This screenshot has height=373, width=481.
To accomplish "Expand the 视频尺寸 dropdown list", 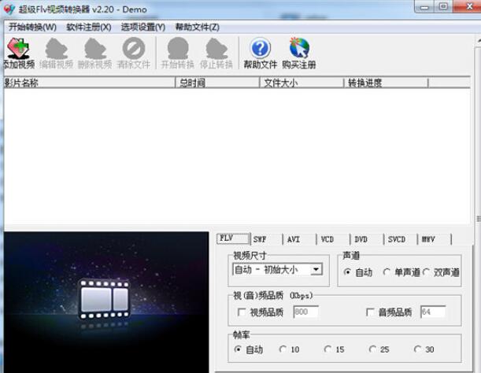I will tap(316, 270).
